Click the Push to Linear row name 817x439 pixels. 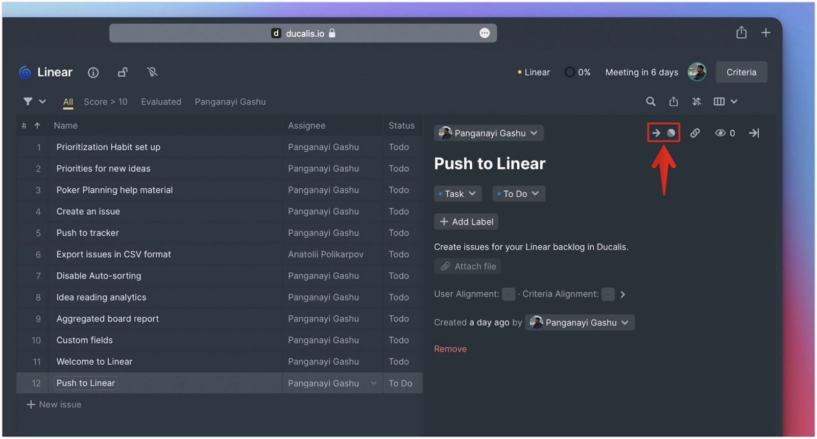coord(86,383)
